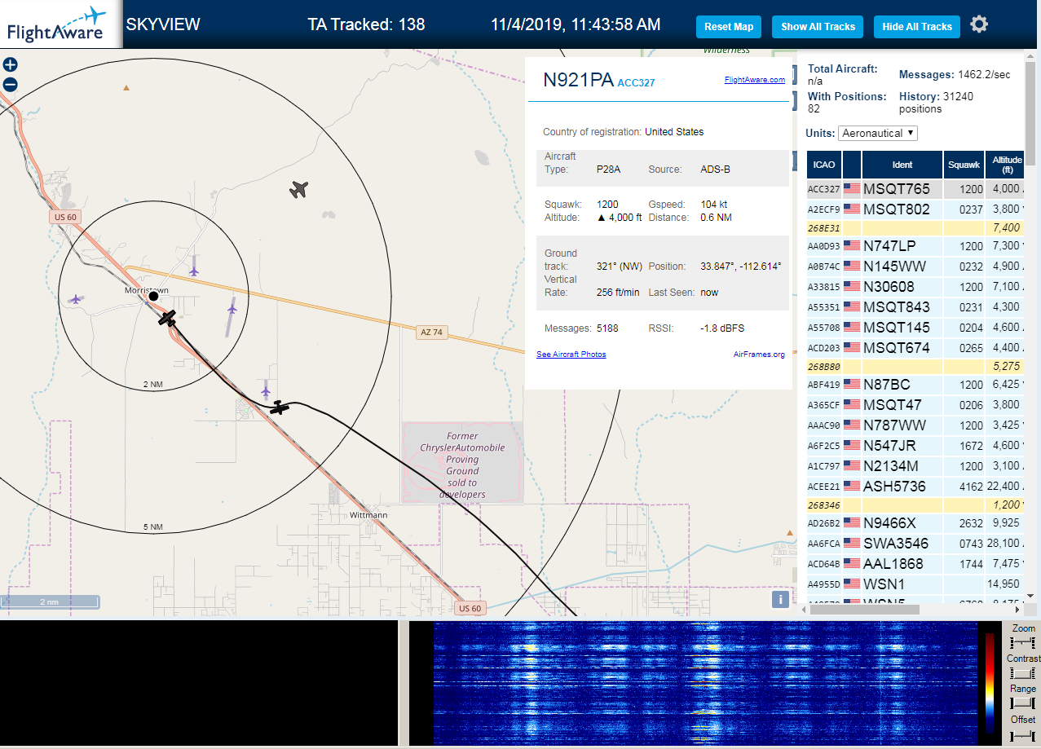This screenshot has width=1041, height=749.
Task: Click the US flag in the MSQT843 row
Action: click(x=852, y=307)
